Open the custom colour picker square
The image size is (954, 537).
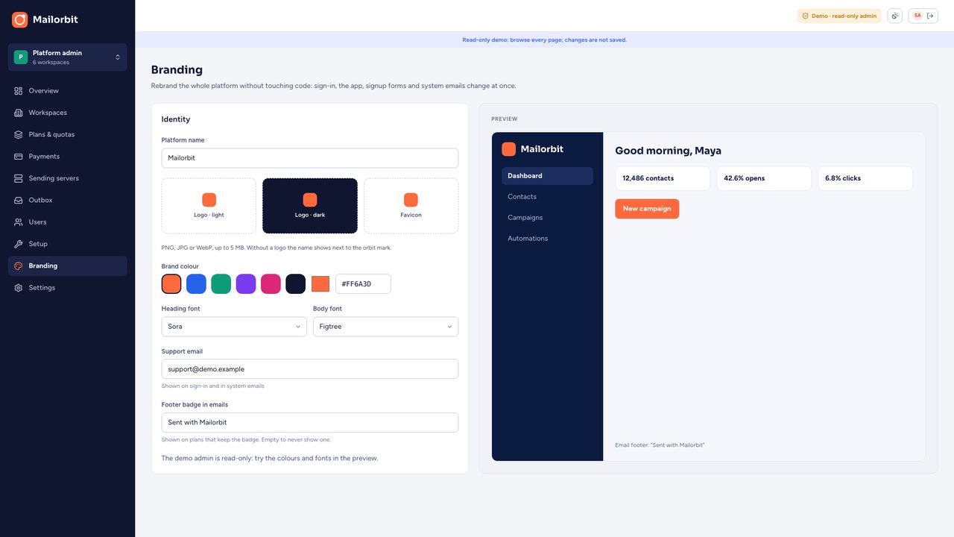(320, 283)
